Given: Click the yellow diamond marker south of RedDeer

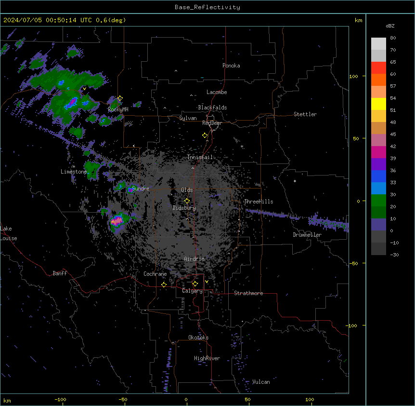Looking at the screenshot, I should [x=205, y=135].
